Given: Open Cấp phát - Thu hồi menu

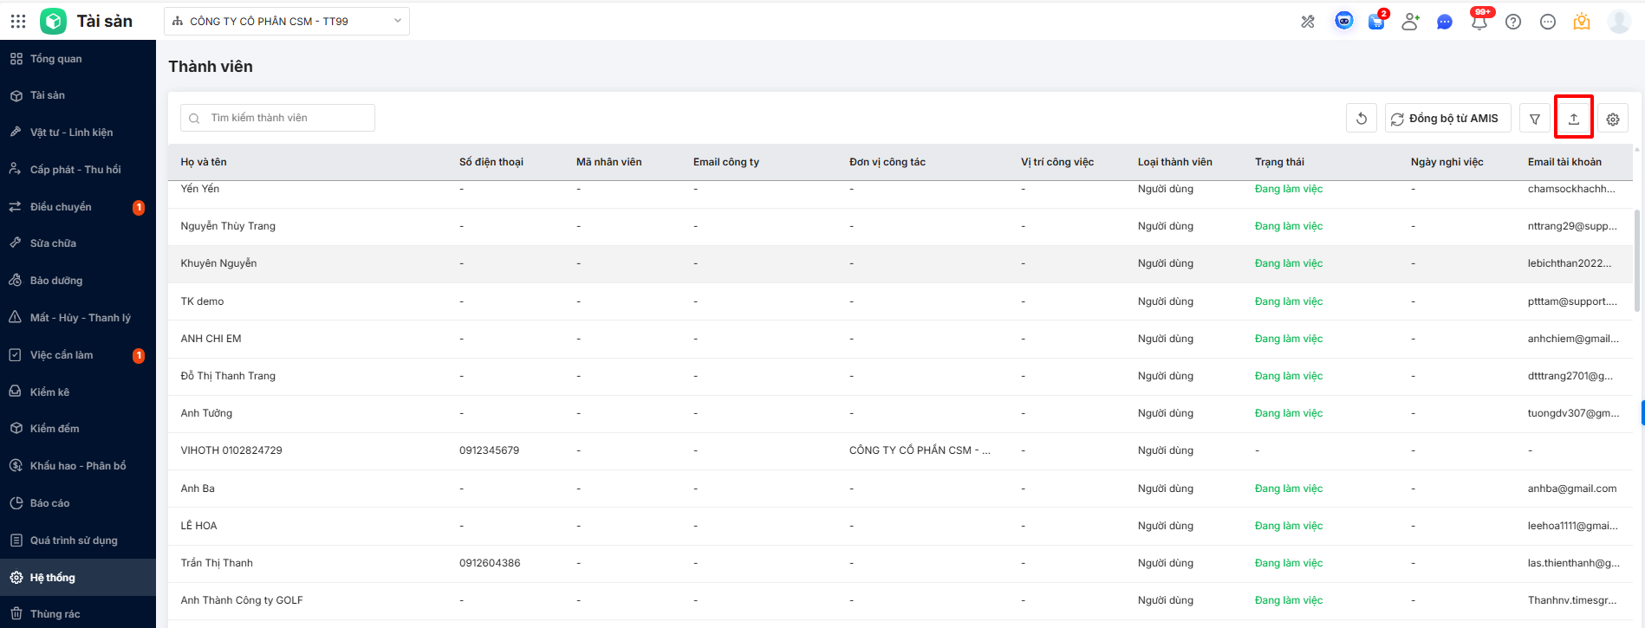Looking at the screenshot, I should point(75,170).
